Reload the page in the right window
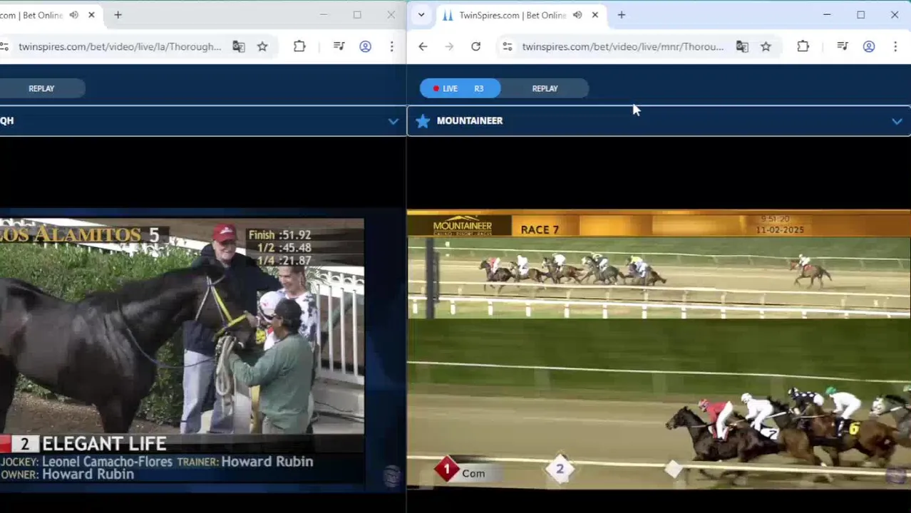This screenshot has width=911, height=513. tap(475, 46)
